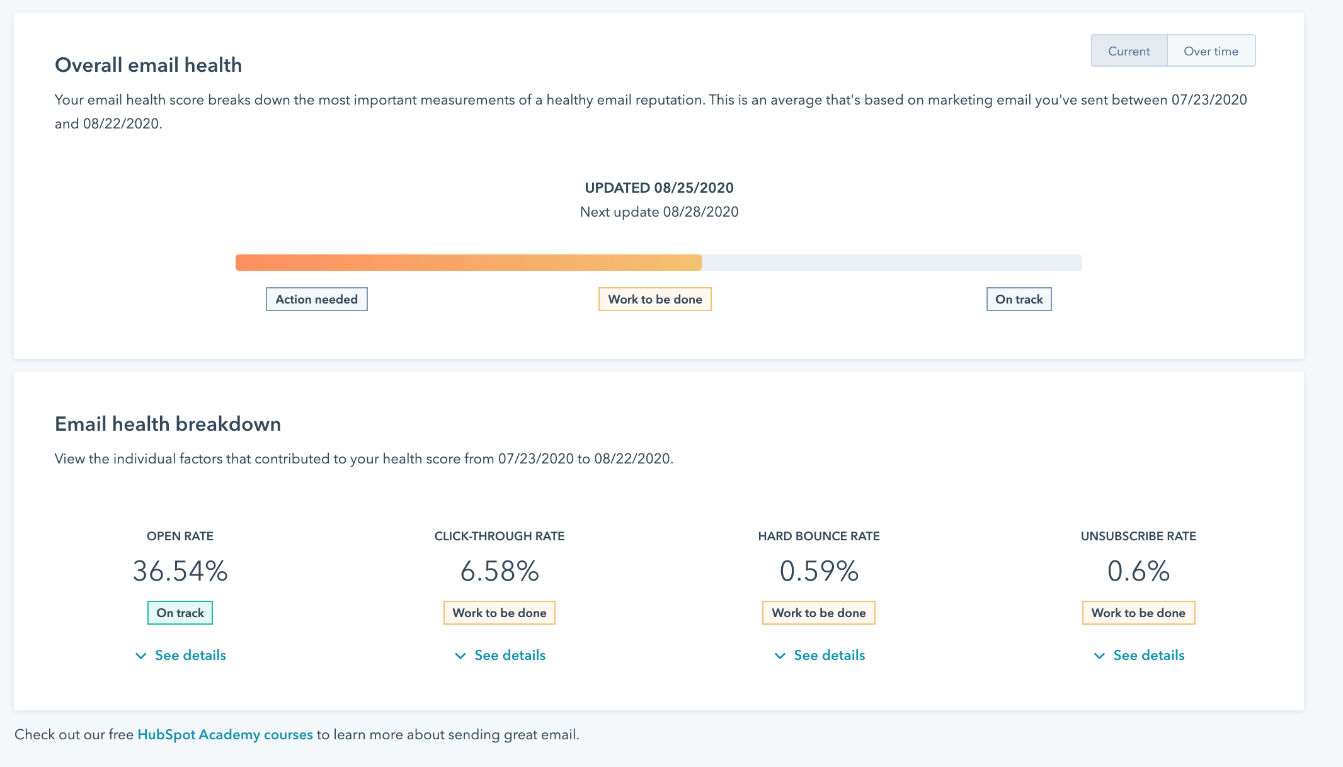
Task: Expand See details under Hard Bounce Rate
Action: click(x=819, y=656)
